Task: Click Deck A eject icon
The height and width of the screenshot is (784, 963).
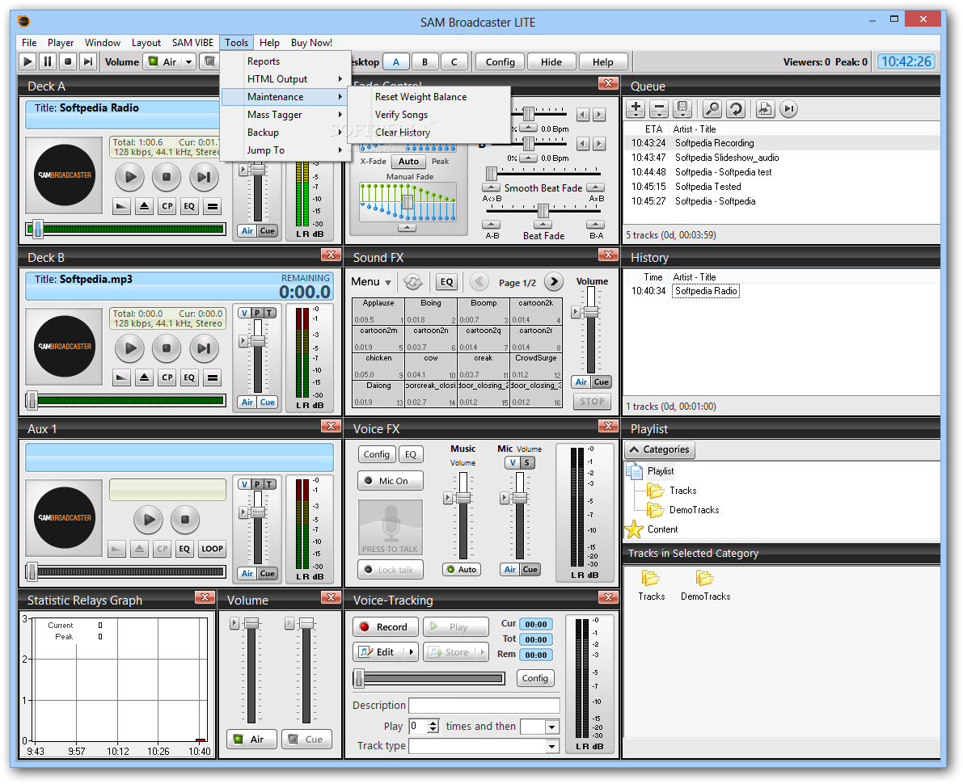Action: coord(144,206)
